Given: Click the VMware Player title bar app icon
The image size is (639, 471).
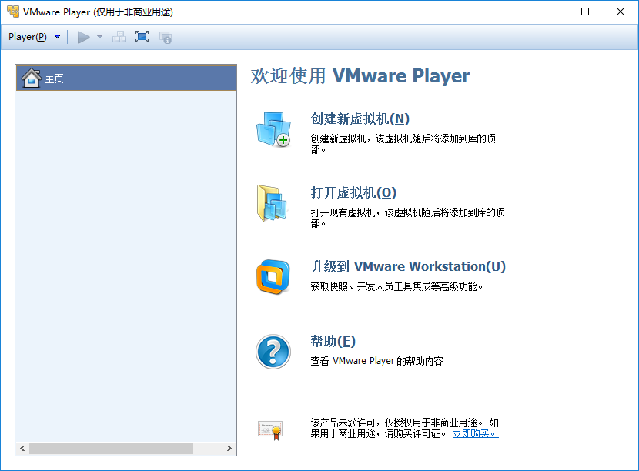Looking at the screenshot, I should (13, 12).
